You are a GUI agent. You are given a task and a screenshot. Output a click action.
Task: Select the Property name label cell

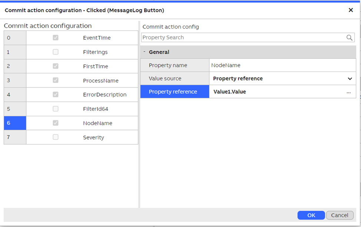click(175, 65)
